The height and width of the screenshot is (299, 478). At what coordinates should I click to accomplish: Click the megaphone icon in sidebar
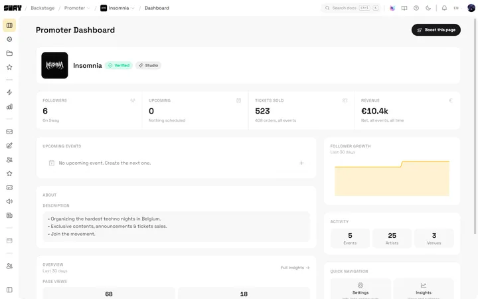click(9, 201)
